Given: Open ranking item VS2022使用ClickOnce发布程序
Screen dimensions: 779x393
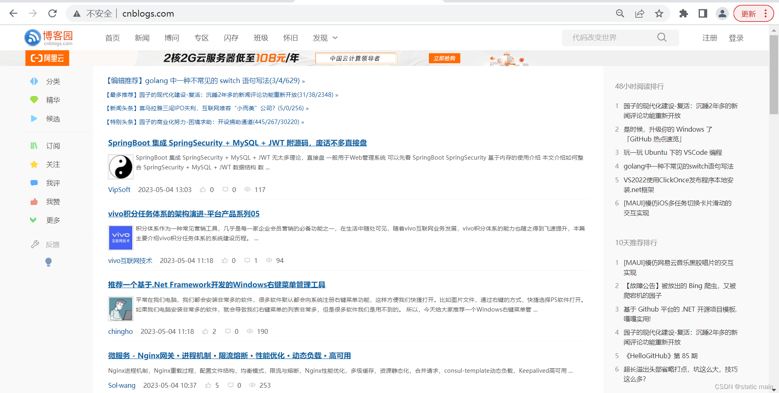Looking at the screenshot, I should point(678,185).
